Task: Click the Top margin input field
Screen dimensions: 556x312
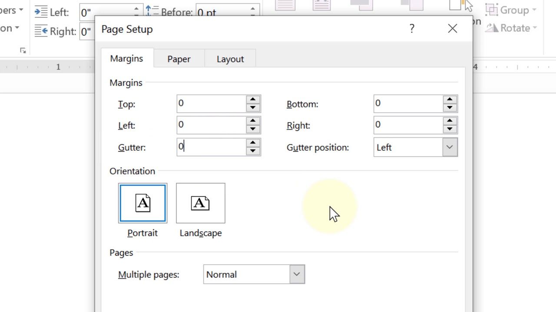Action: click(x=212, y=104)
